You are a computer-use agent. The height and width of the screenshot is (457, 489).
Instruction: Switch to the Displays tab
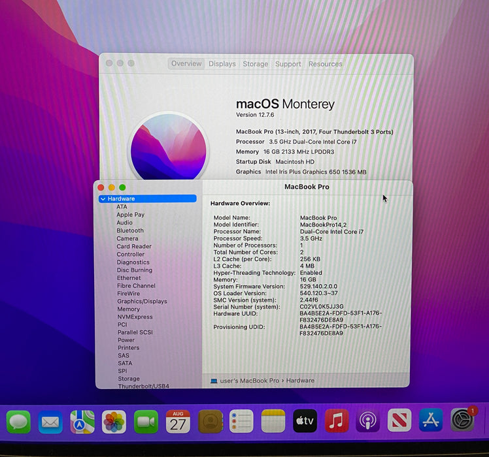[222, 63]
